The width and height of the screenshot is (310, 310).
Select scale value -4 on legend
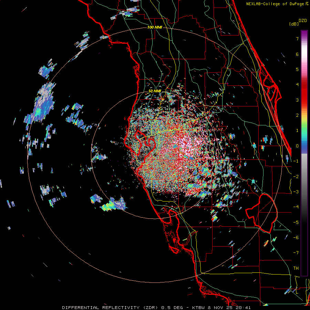tap(296, 207)
